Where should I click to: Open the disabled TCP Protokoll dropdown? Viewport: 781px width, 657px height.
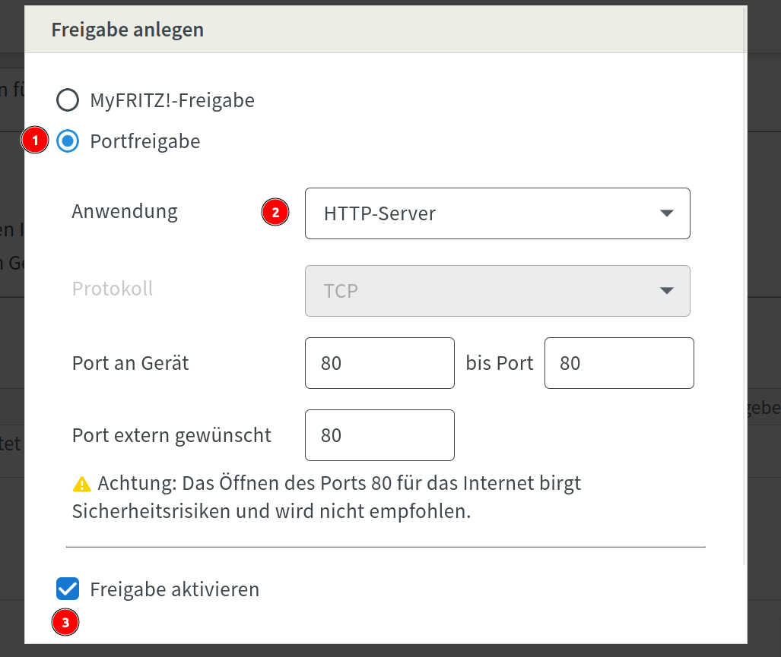click(x=497, y=291)
